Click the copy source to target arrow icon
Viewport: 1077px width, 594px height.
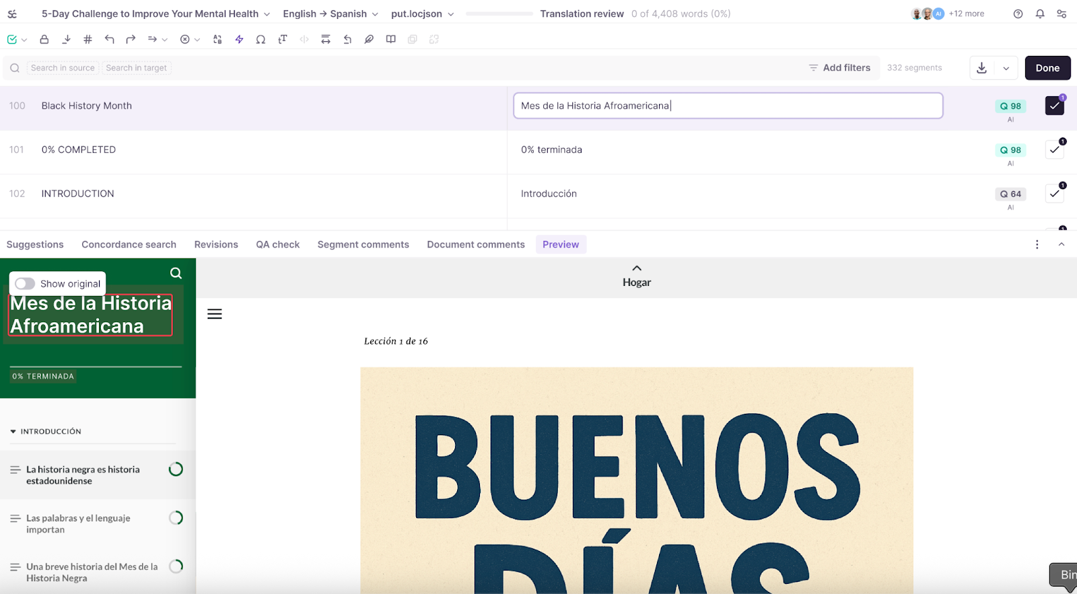pos(152,40)
